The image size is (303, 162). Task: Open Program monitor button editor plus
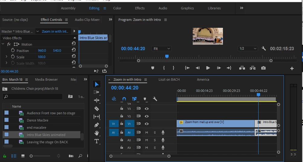(292, 68)
